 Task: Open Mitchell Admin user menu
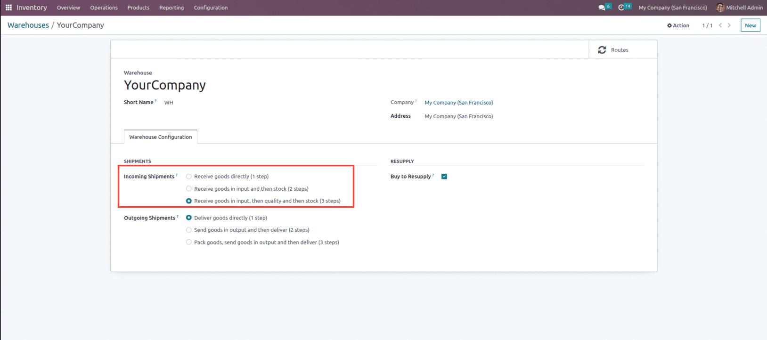(x=739, y=8)
